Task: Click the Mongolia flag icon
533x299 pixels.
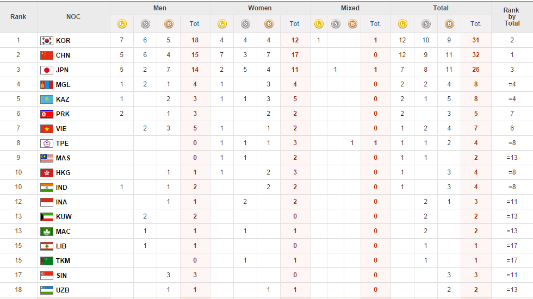Action: (x=47, y=85)
